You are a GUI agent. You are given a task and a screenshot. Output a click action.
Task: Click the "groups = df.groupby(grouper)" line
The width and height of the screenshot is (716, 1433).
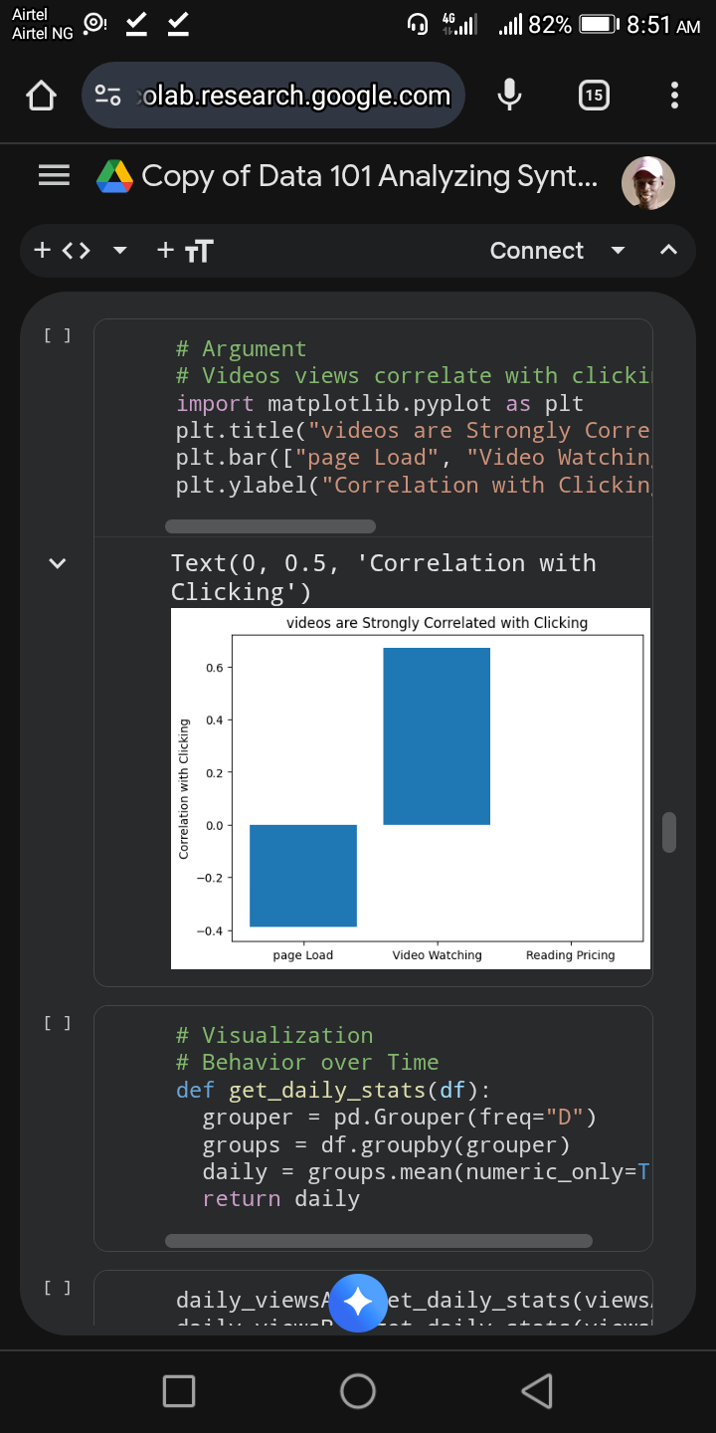(386, 1144)
